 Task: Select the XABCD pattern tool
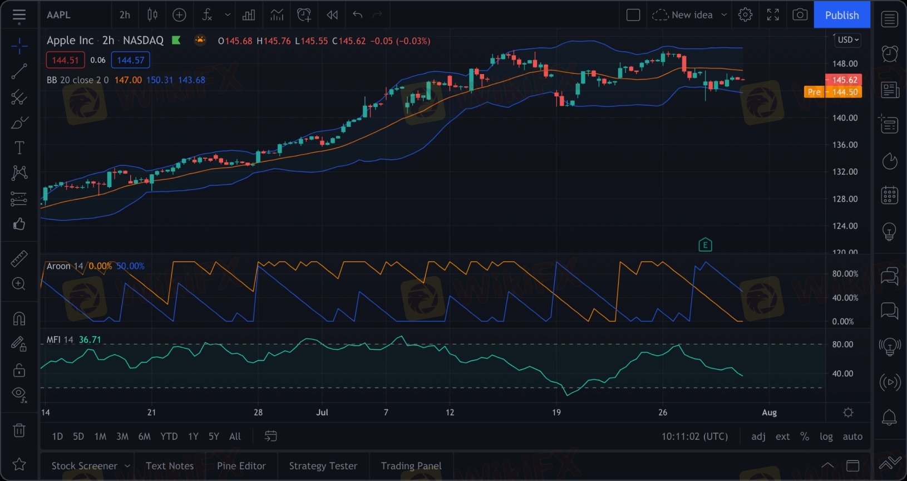(x=19, y=173)
